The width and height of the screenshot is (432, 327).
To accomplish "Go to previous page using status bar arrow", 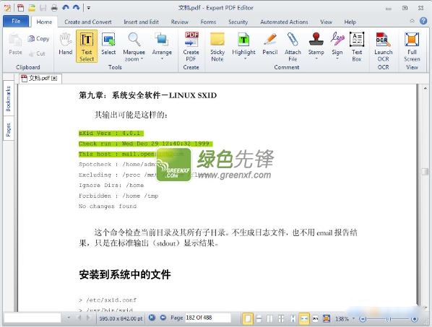I will [x=163, y=318].
